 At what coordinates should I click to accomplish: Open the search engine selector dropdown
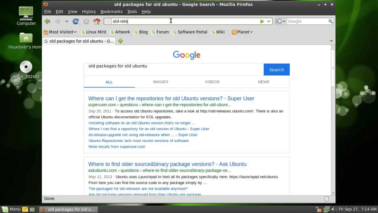point(281,21)
